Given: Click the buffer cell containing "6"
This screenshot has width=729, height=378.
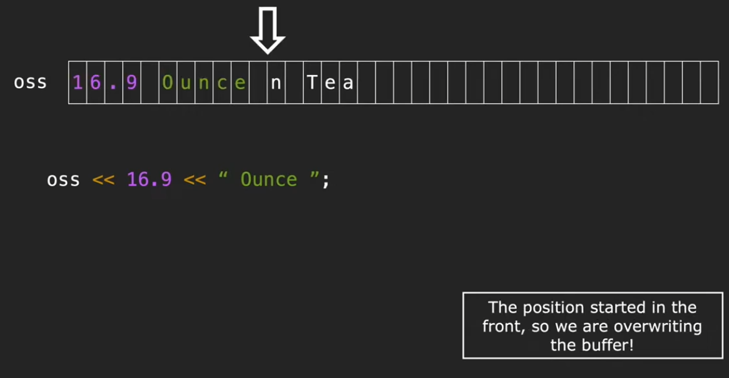Looking at the screenshot, I should click(x=96, y=82).
